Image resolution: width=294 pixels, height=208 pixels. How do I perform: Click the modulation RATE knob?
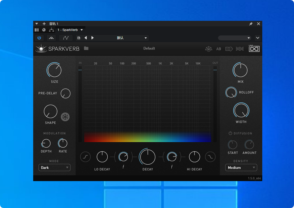coord(63,143)
